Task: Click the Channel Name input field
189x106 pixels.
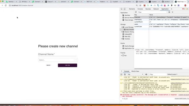Action: click(x=57, y=54)
